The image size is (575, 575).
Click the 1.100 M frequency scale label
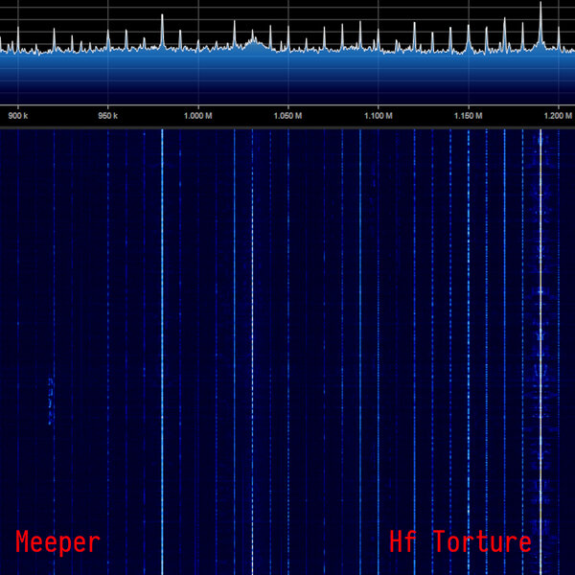378,116
